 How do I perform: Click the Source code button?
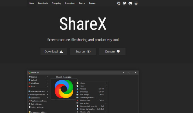[x=83, y=52]
